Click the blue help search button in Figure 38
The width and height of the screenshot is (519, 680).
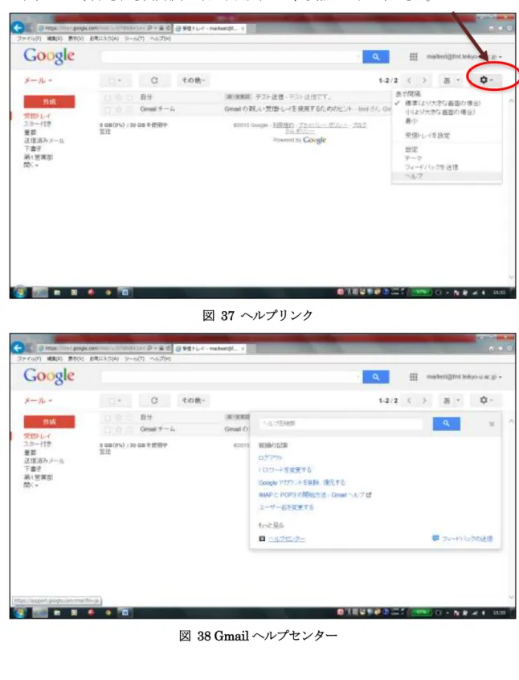pyautogui.click(x=446, y=424)
